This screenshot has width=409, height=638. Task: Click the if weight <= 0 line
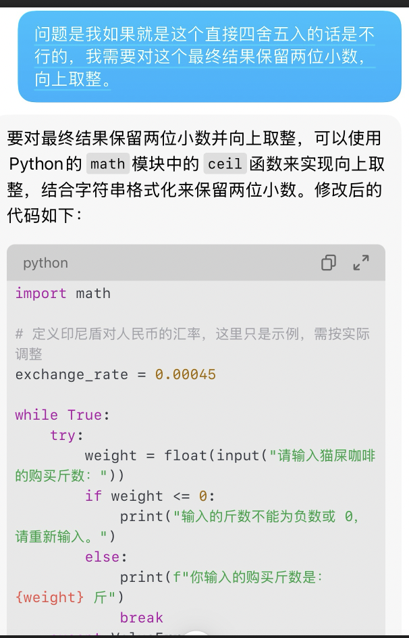coord(150,496)
